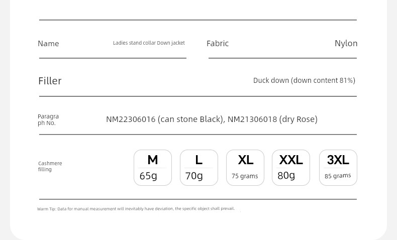Click the Cashmere filling label

coord(50,166)
